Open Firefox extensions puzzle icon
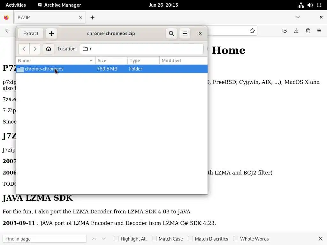The image size is (327, 245). point(308,31)
